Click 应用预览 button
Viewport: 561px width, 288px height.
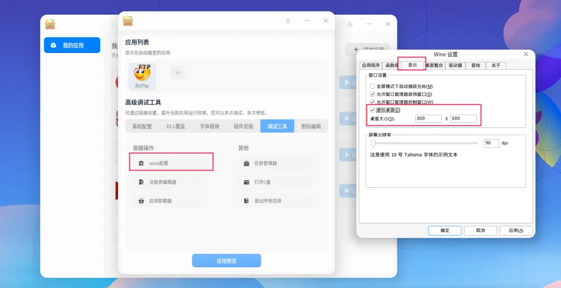(226, 261)
